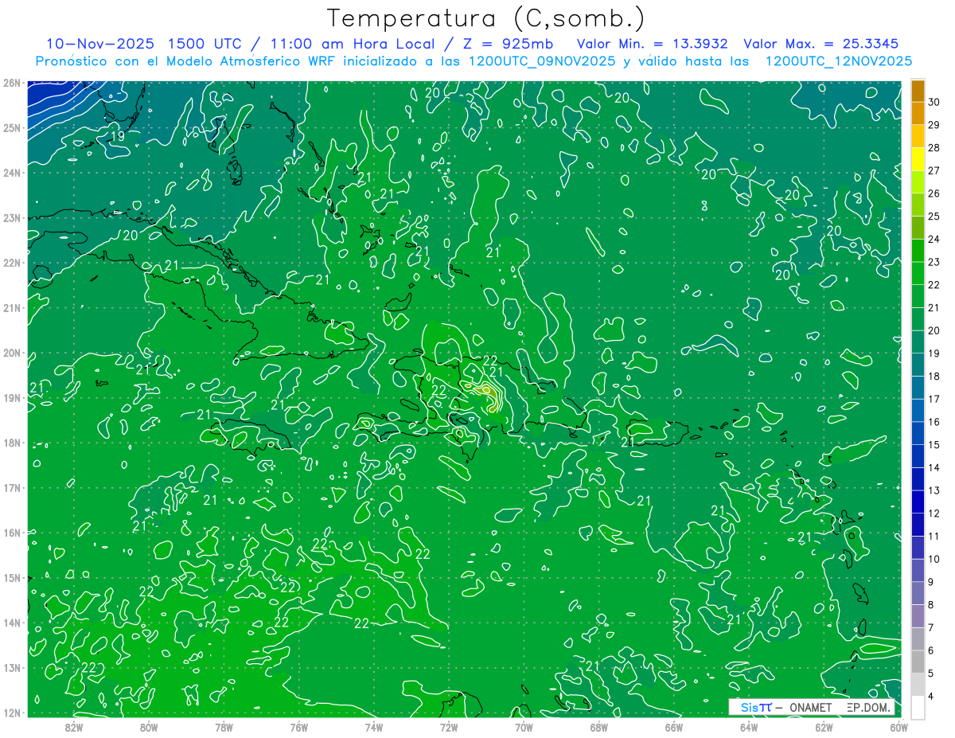Image resolution: width=955 pixels, height=738 pixels.
Task: Click the orange swatch between 29 and 30
Action: pos(918,113)
